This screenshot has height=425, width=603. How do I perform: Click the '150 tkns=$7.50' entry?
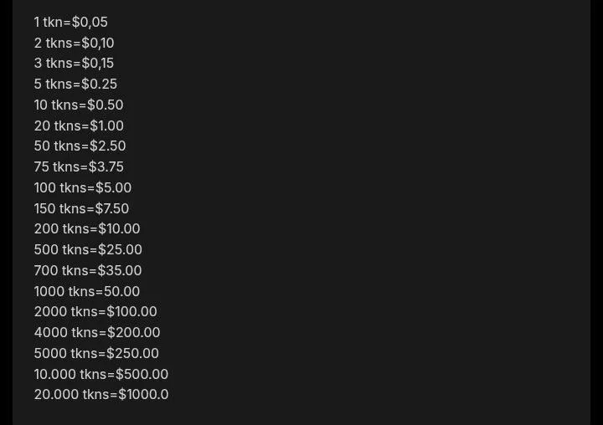point(81,208)
